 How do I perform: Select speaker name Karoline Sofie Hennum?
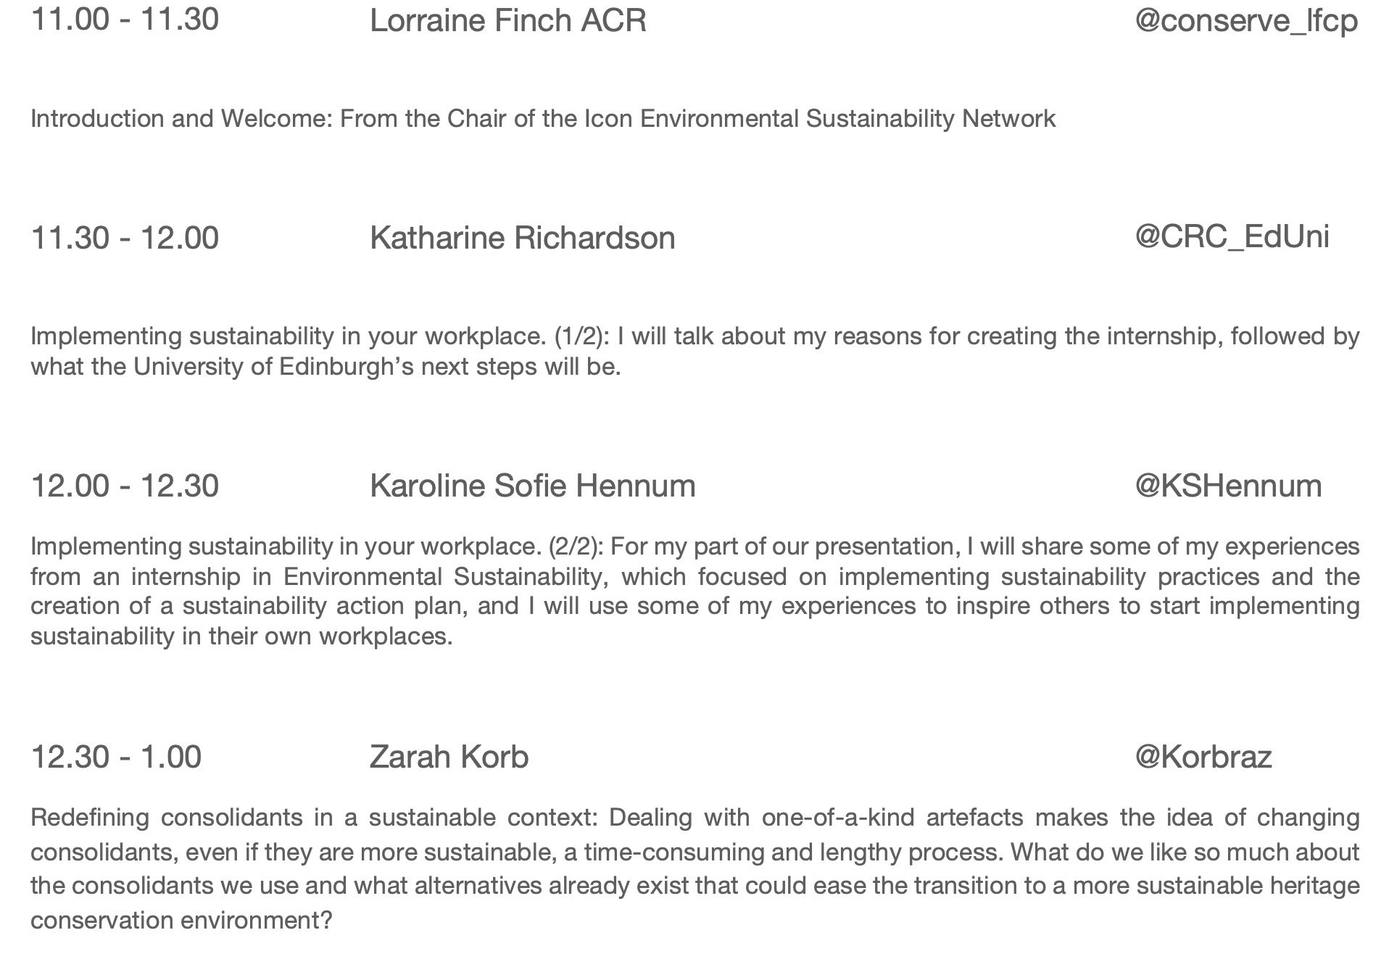(x=532, y=486)
